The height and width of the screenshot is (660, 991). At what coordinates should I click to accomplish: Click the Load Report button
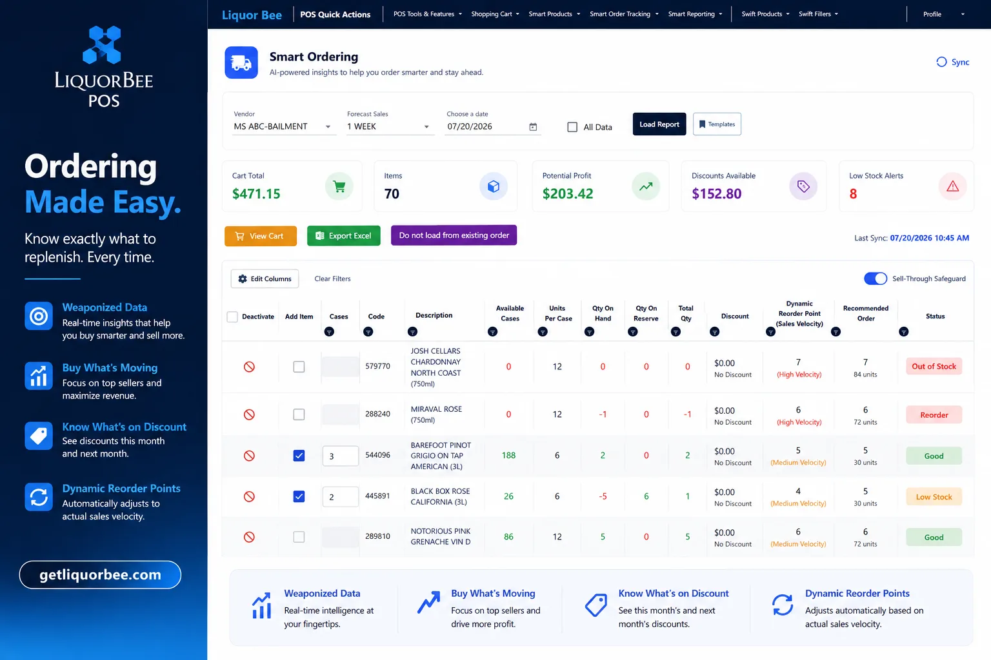tap(659, 124)
